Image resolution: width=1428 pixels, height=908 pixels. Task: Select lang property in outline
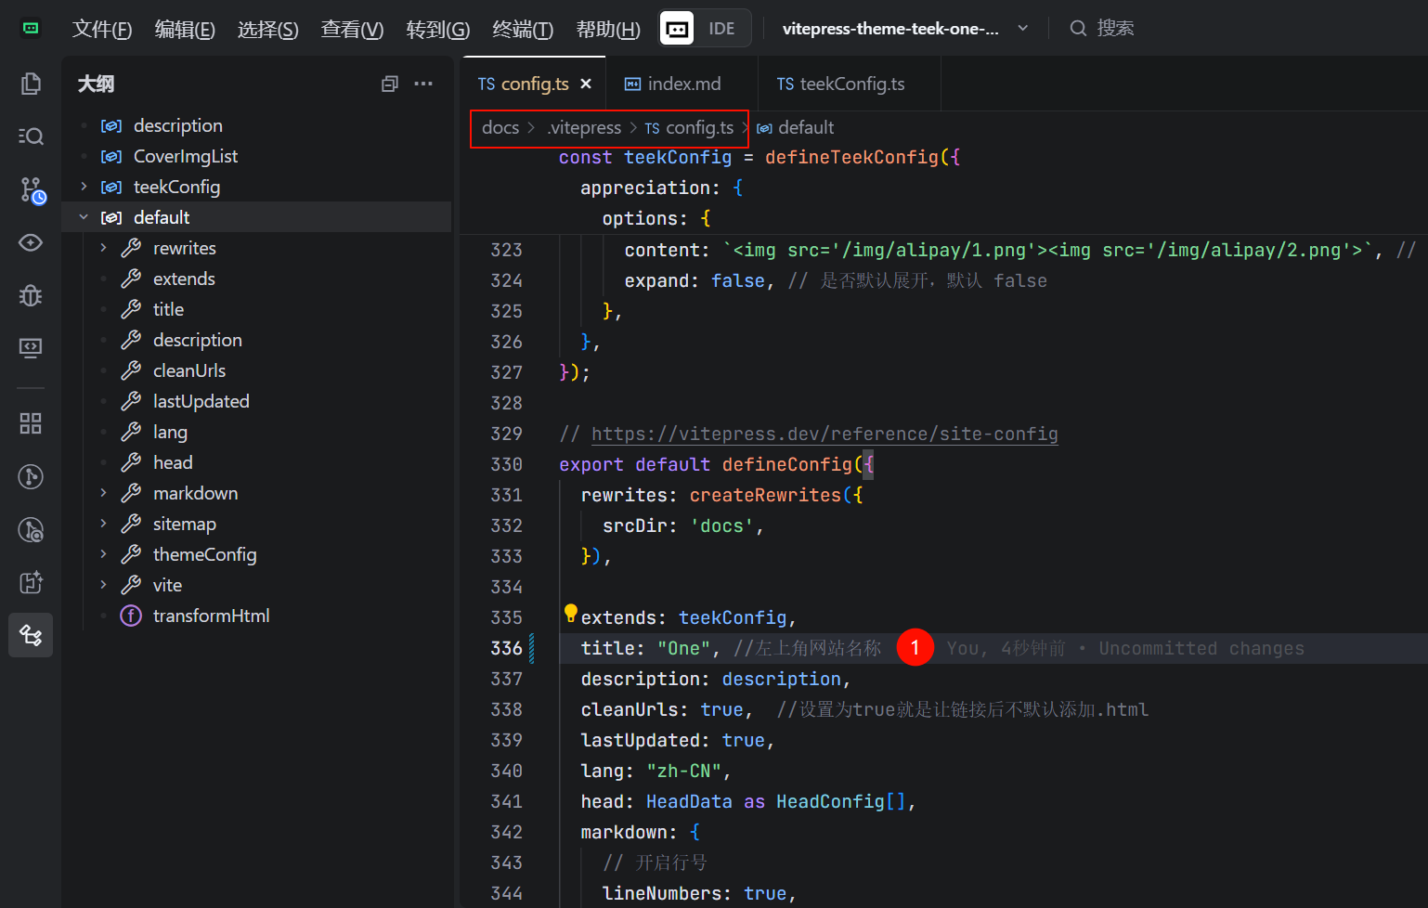pyautogui.click(x=170, y=432)
